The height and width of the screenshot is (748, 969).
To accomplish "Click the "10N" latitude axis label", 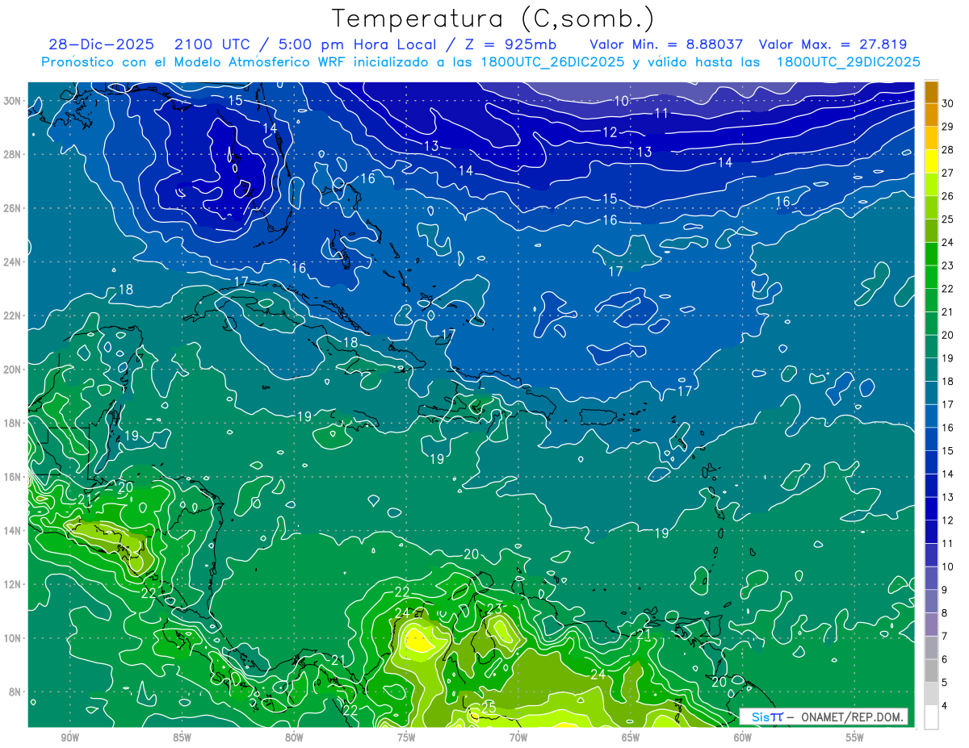I will (x=14, y=638).
